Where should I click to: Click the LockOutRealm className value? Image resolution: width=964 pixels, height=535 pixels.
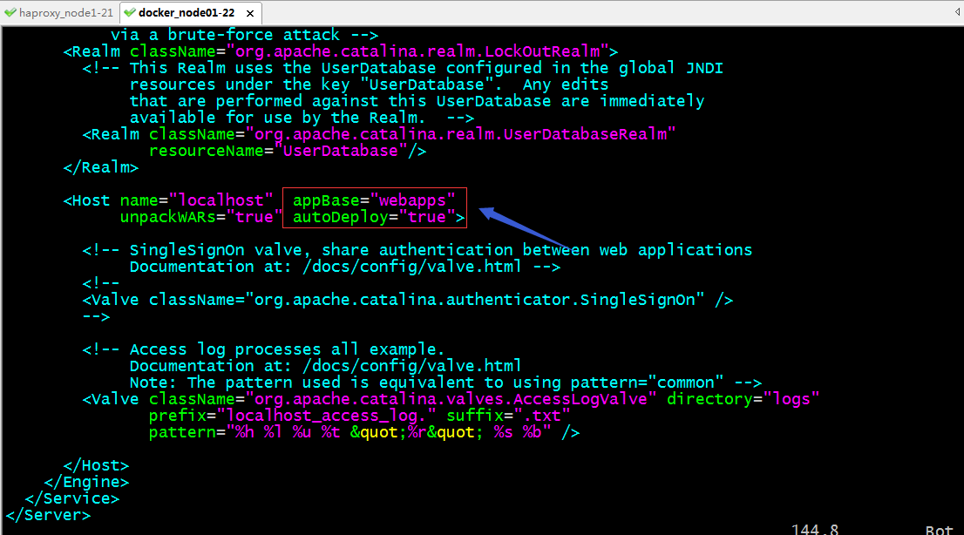pyautogui.click(x=418, y=51)
